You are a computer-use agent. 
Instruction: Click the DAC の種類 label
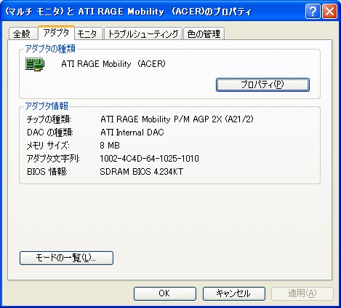point(50,133)
